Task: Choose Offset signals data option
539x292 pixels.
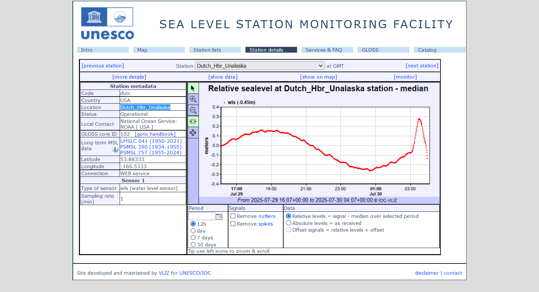Action: (x=288, y=230)
